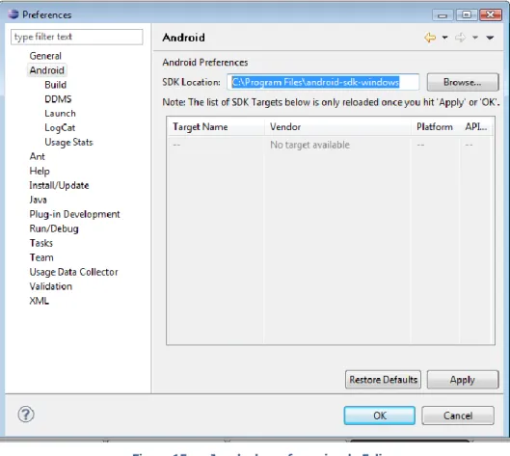This screenshot has width=510, height=456.
Task: Click the Platform column header
Action: point(436,127)
